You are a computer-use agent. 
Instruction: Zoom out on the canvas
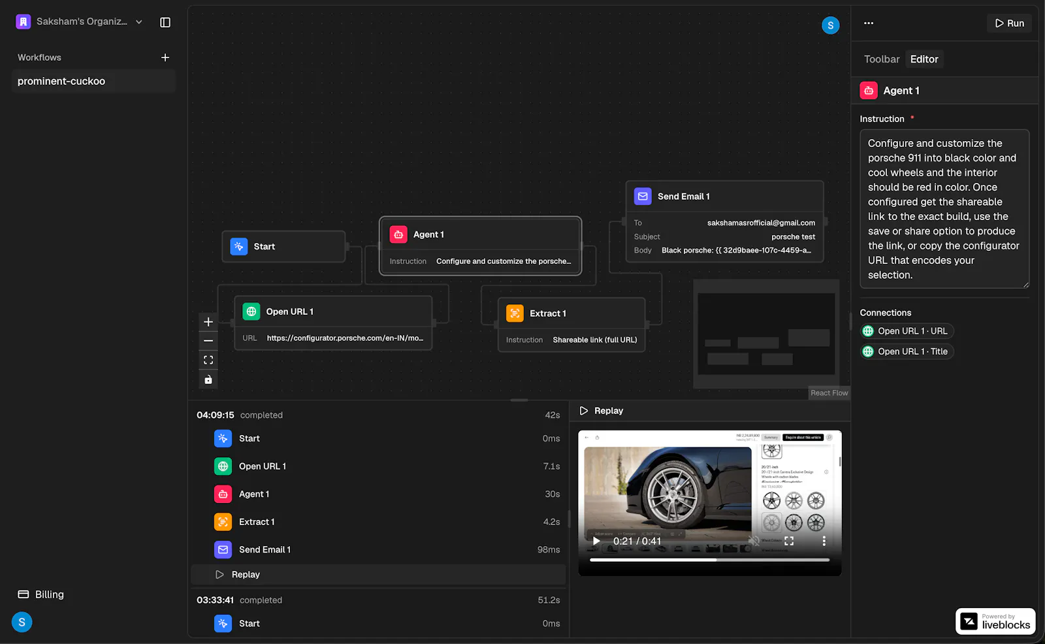coord(208,341)
